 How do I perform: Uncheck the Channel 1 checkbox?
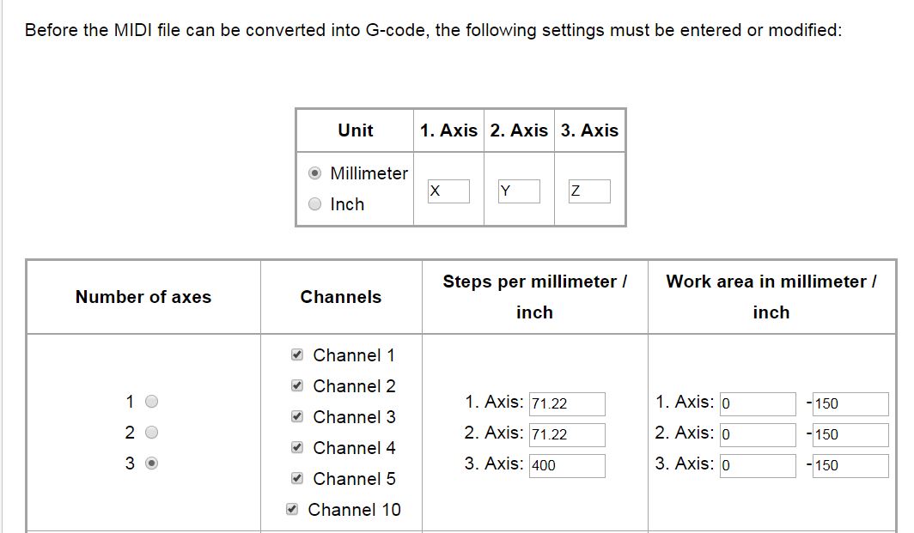(297, 355)
